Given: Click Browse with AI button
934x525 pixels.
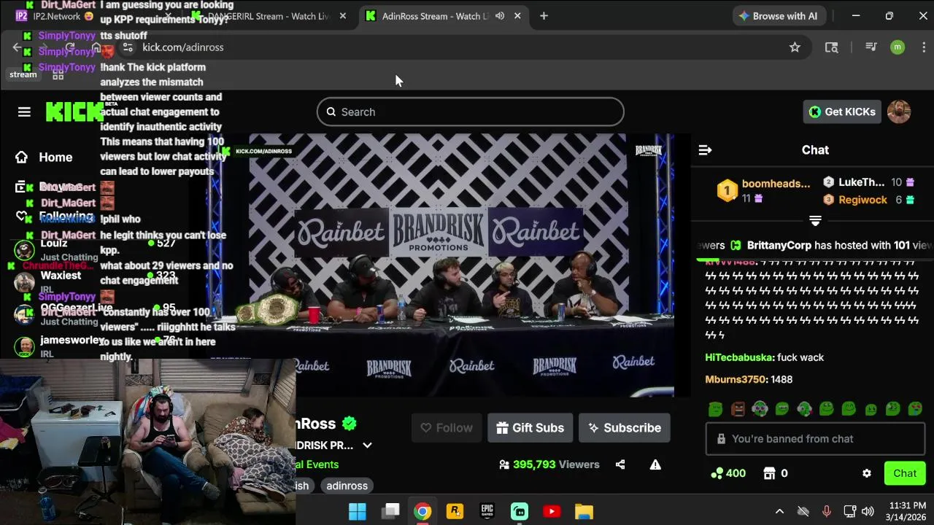Looking at the screenshot, I should [x=778, y=16].
